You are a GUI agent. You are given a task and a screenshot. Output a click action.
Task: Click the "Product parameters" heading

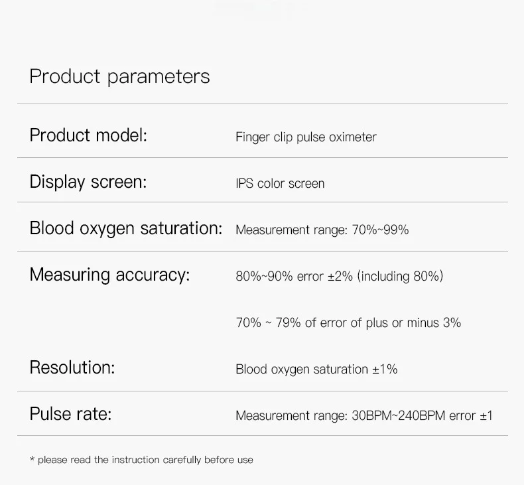point(119,77)
